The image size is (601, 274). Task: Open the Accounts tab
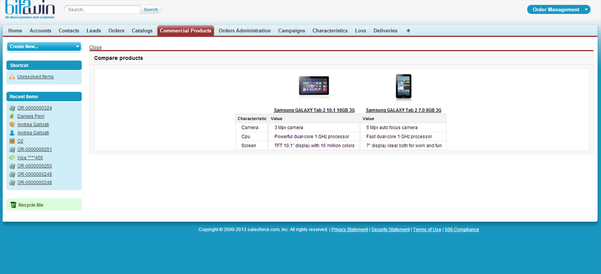pyautogui.click(x=40, y=31)
